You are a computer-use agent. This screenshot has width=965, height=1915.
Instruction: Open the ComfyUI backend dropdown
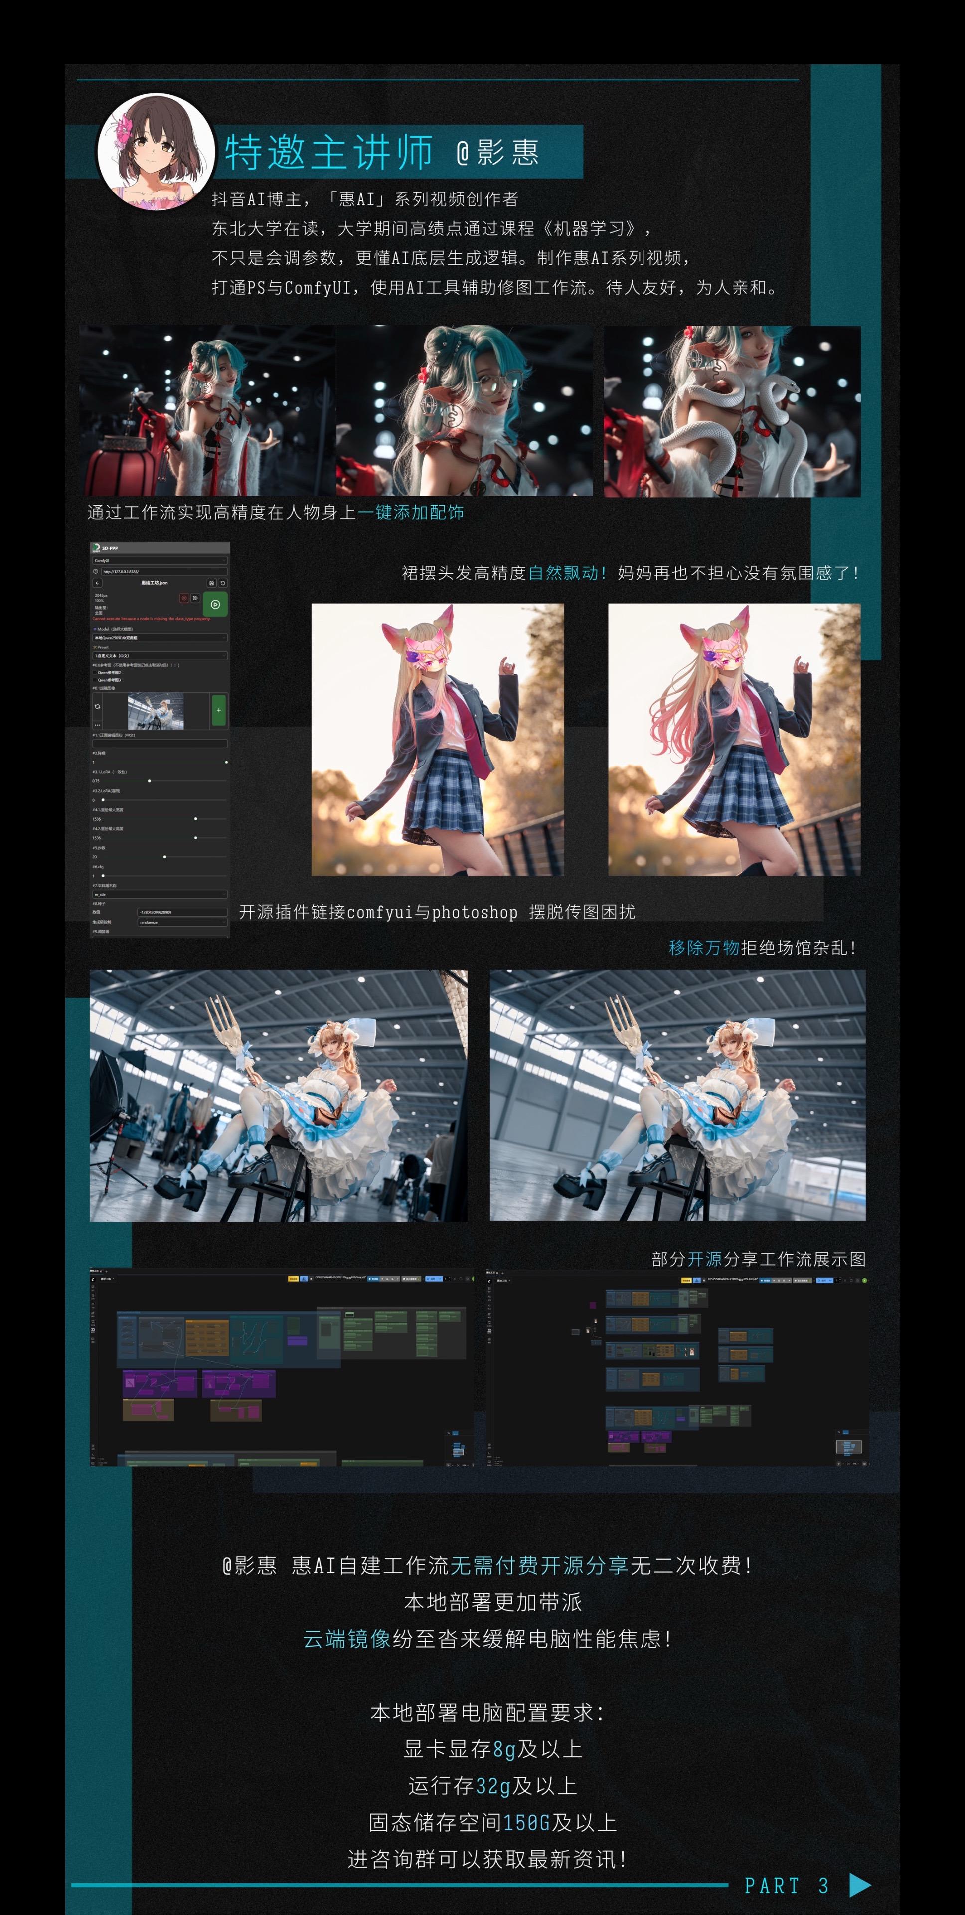(159, 561)
